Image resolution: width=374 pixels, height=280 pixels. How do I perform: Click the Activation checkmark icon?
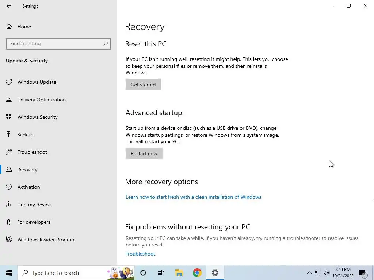coord(9,187)
